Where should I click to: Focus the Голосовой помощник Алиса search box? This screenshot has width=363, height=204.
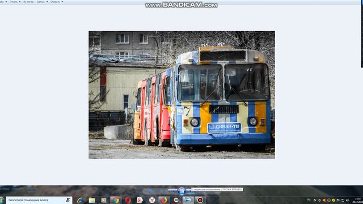point(39,200)
